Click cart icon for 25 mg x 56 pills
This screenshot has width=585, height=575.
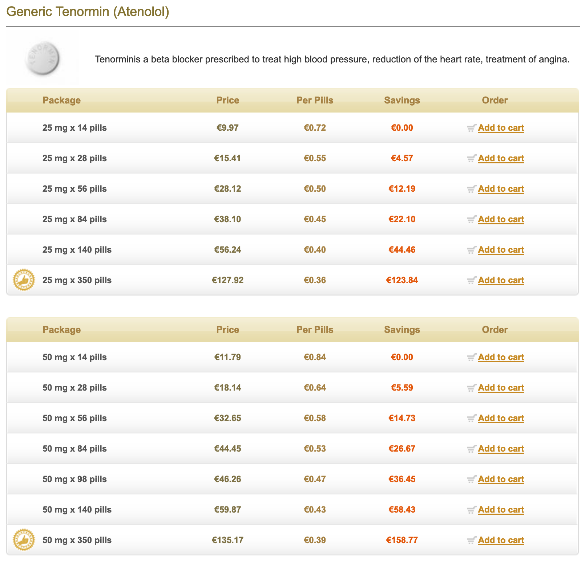click(x=471, y=189)
